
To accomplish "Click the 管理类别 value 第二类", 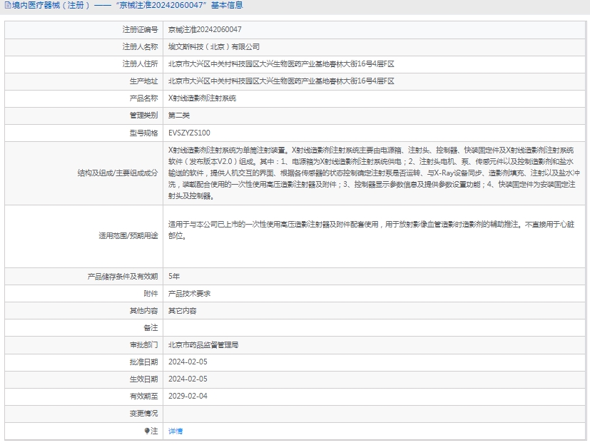I will (x=179, y=115).
